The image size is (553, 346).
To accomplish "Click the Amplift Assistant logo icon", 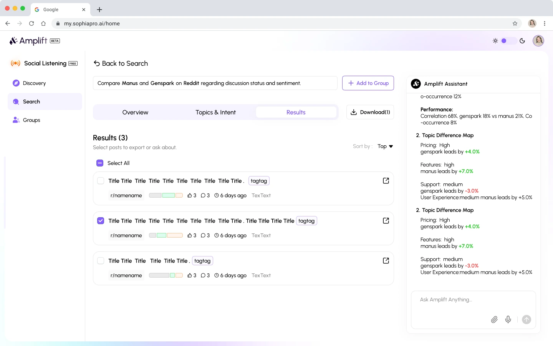I will tap(416, 84).
